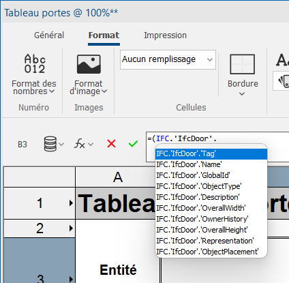Select column A header
289x283 pixels.
pyautogui.click(x=118, y=177)
